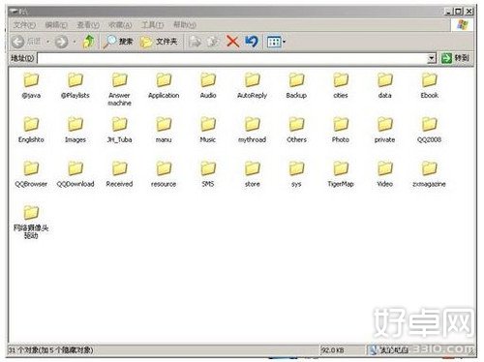Select the Ebook folder
This screenshot has width=484, height=362.
click(x=430, y=85)
